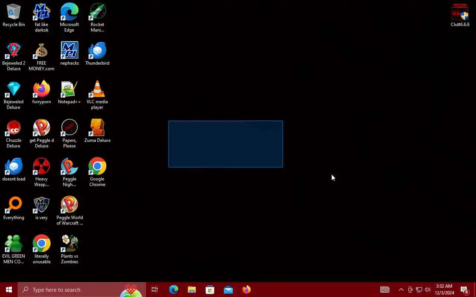Select the Heavy Weapon radiation icon
The image size is (476, 297).
(42, 172)
